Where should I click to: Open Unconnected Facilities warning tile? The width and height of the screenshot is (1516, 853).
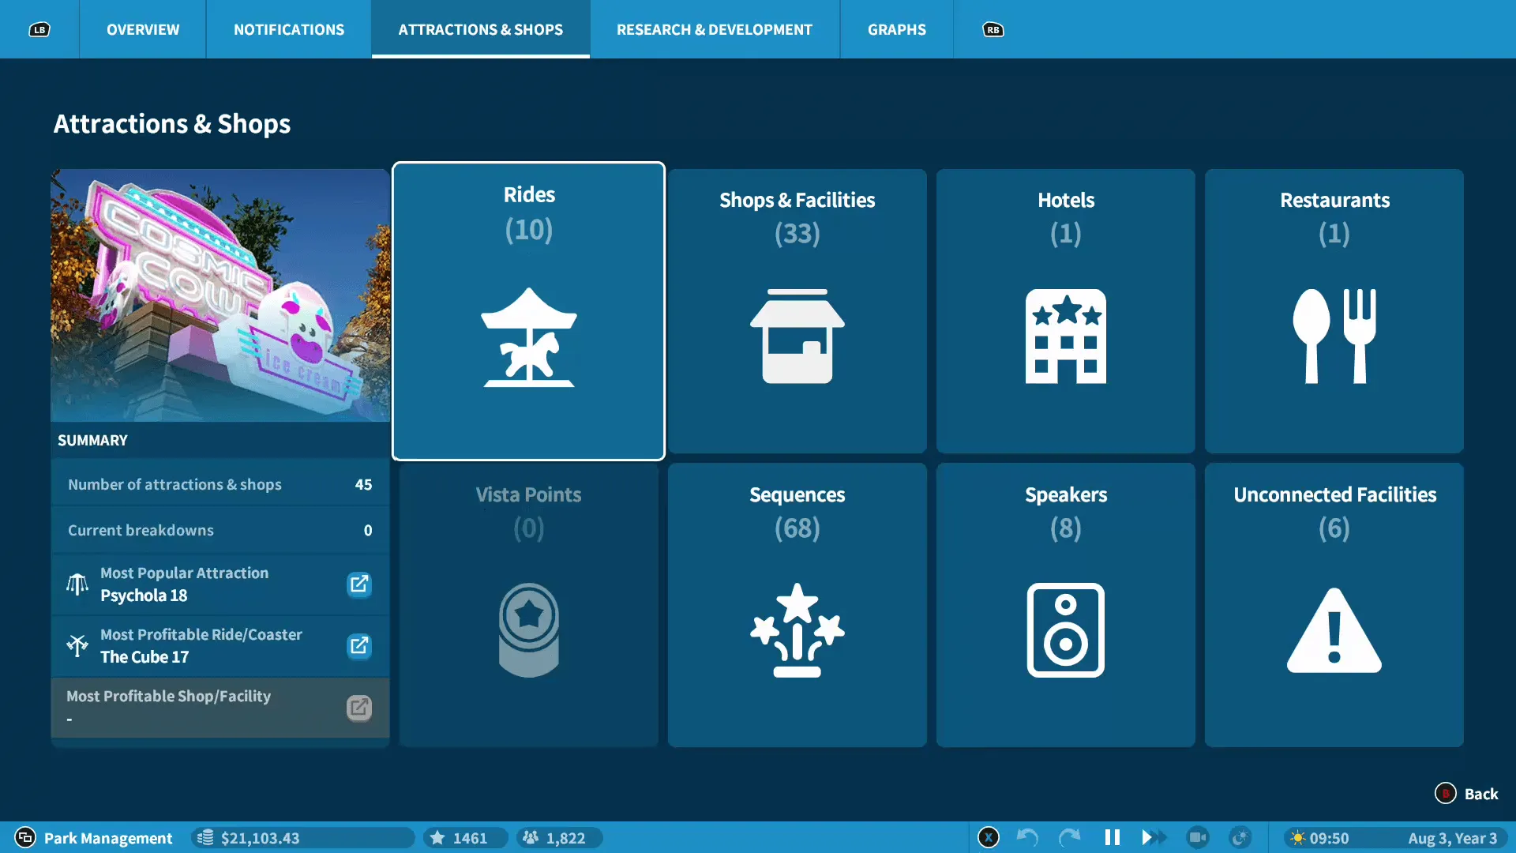click(1334, 605)
